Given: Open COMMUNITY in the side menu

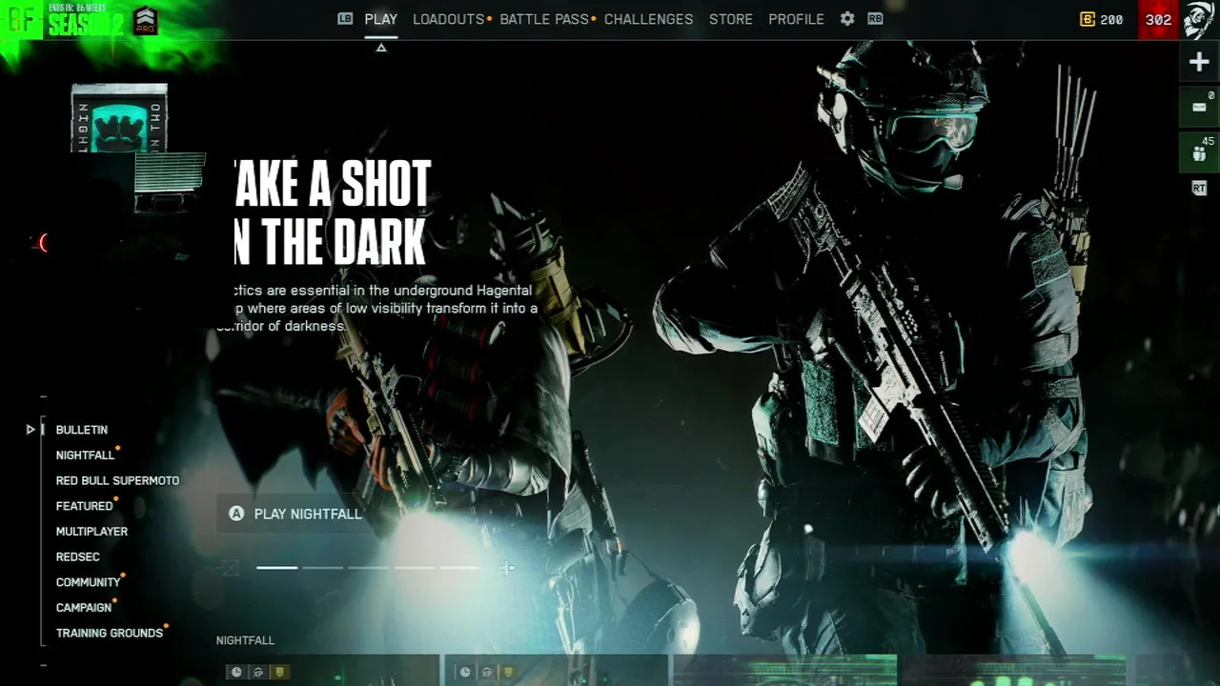Looking at the screenshot, I should [88, 582].
